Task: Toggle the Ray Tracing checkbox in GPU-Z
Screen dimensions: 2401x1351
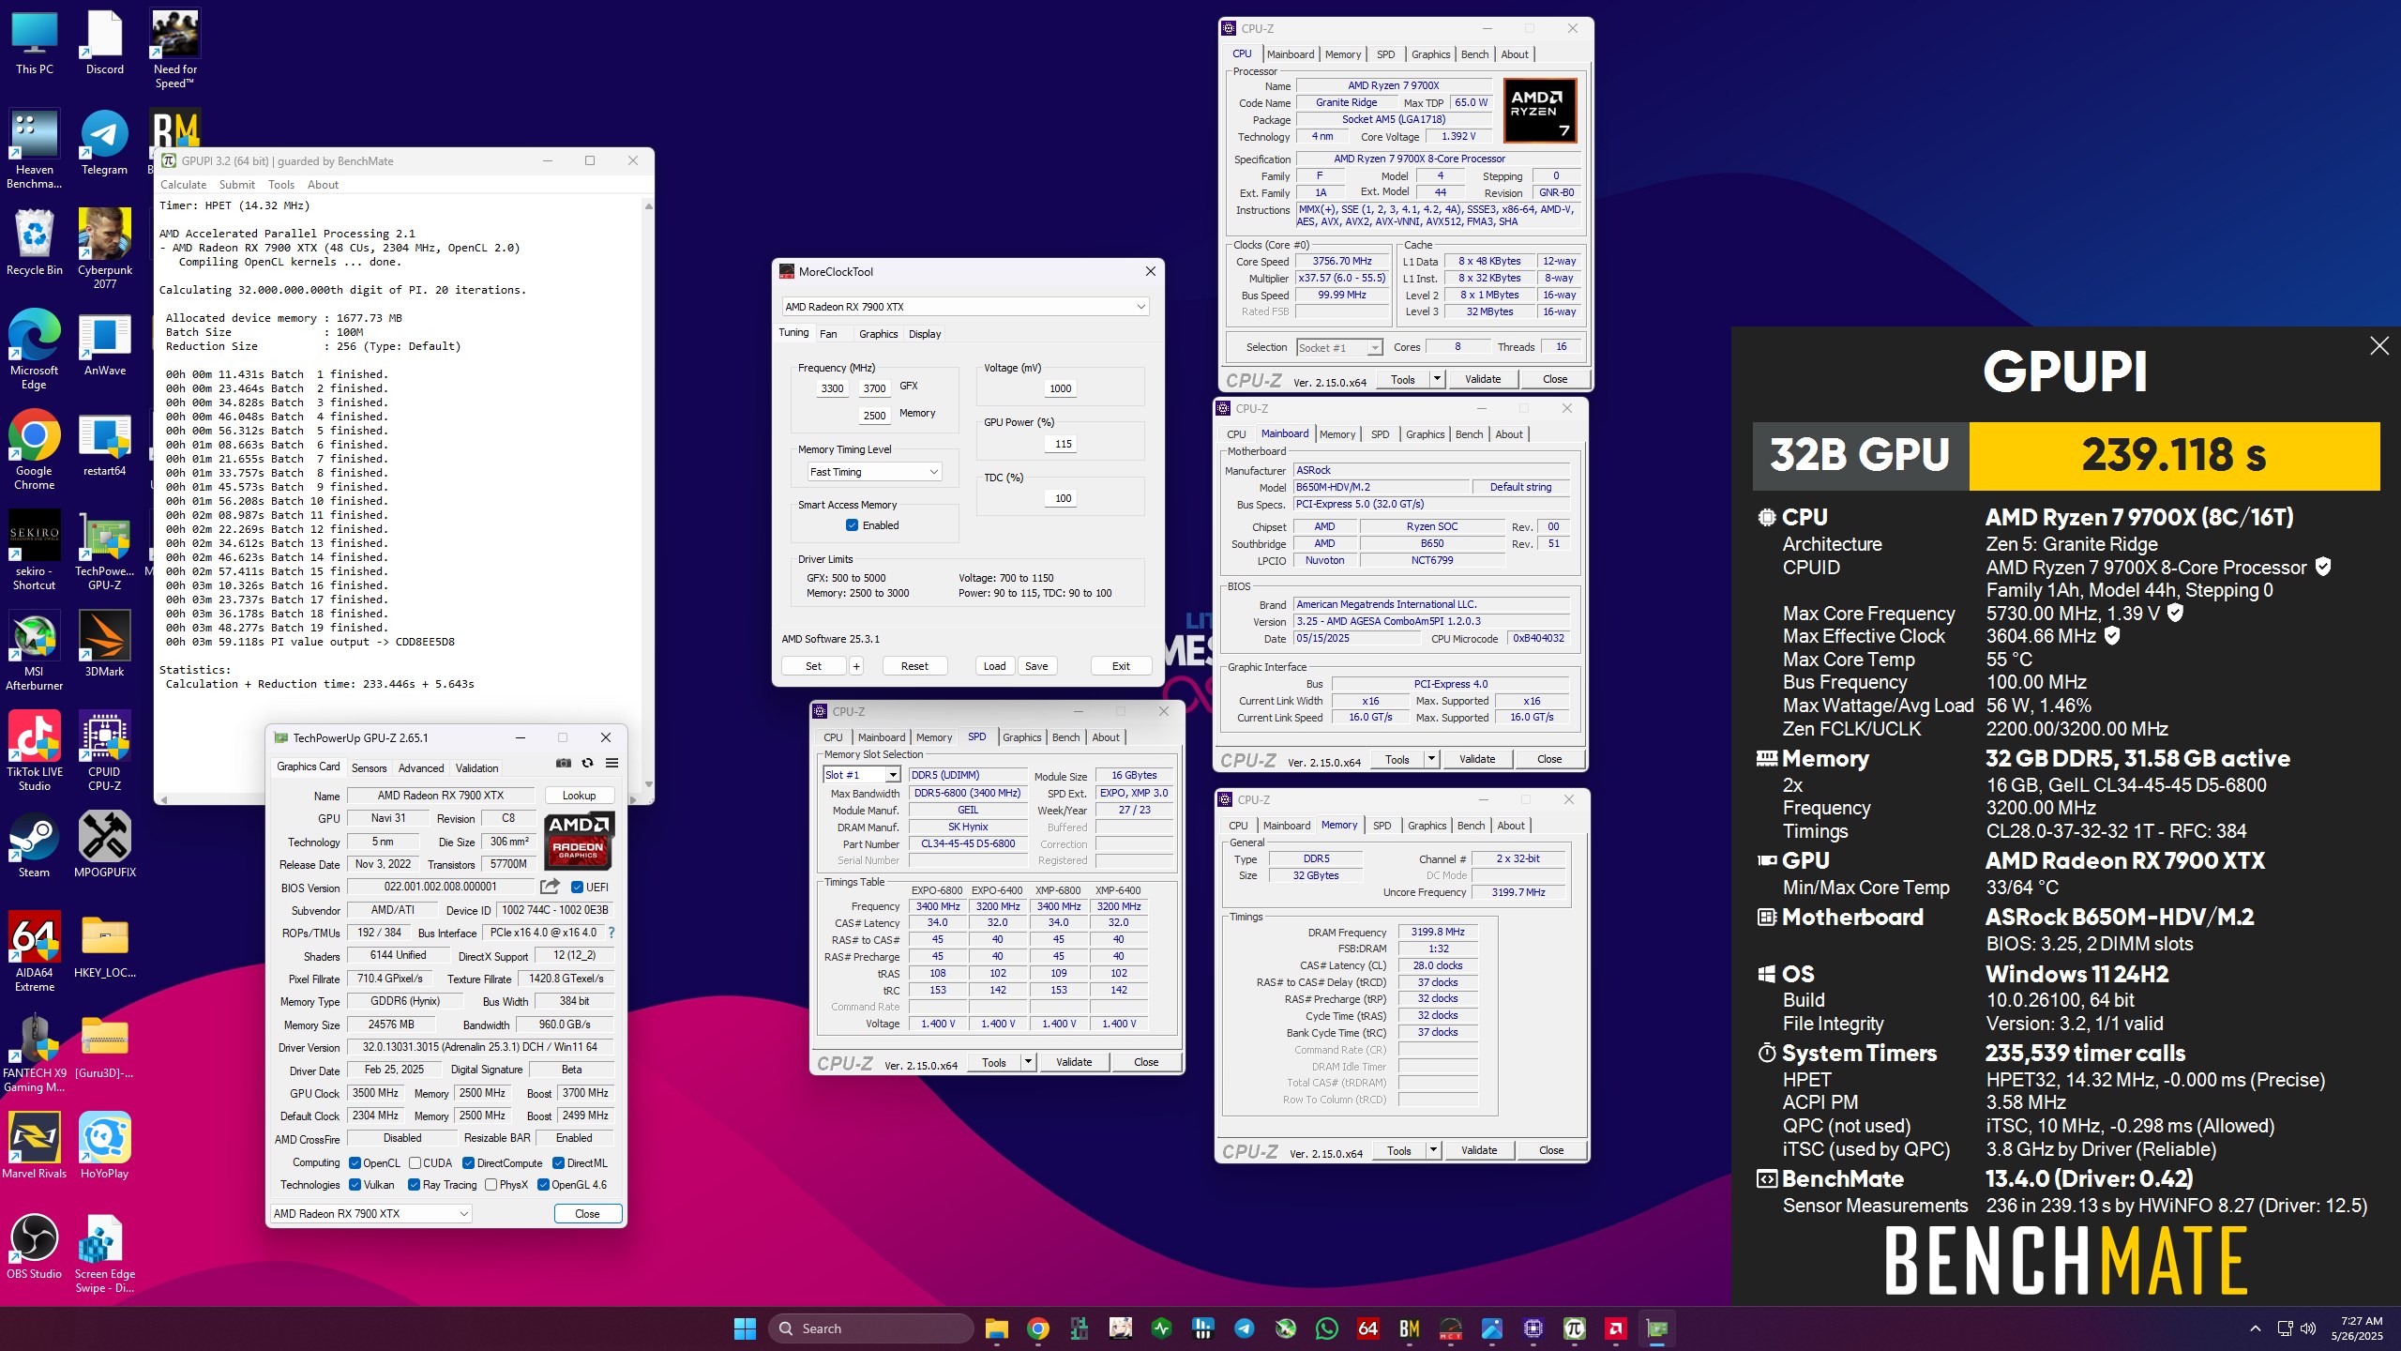Action: [x=414, y=1185]
